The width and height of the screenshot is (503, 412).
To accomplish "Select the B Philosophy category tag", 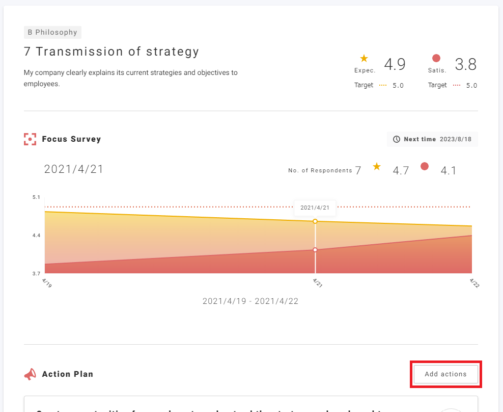I will [52, 33].
